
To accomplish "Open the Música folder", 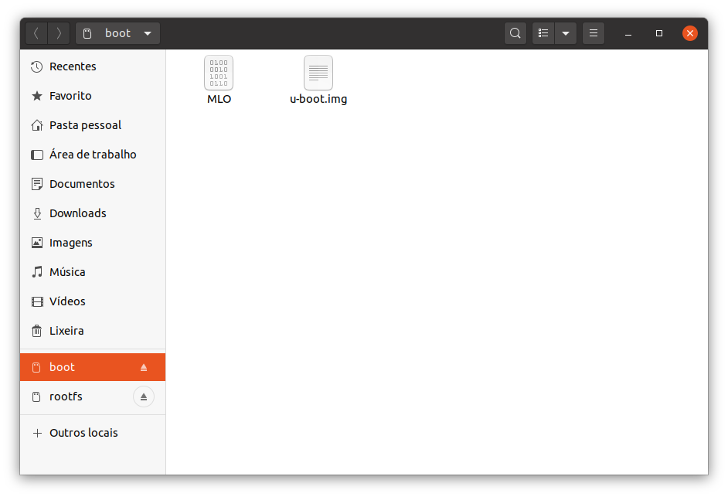I will pos(93,272).
